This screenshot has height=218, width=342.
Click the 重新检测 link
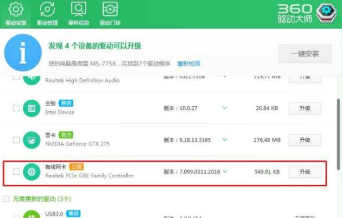click(x=189, y=64)
